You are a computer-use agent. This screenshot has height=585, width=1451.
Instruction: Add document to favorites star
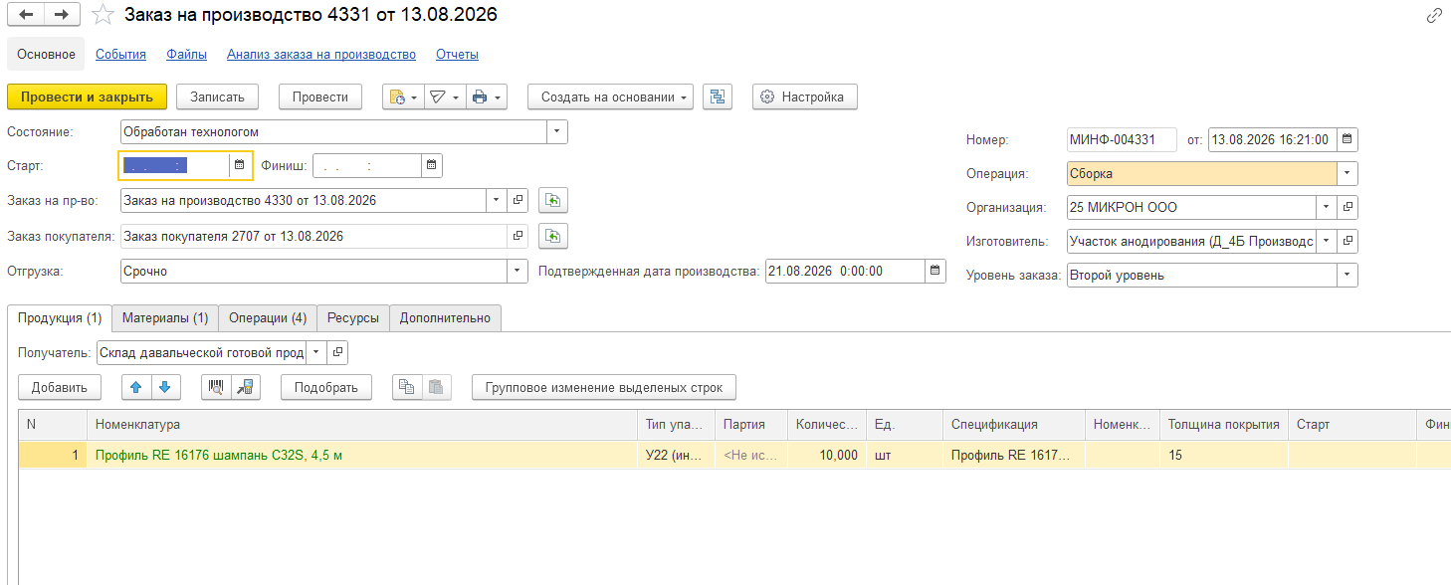click(102, 15)
